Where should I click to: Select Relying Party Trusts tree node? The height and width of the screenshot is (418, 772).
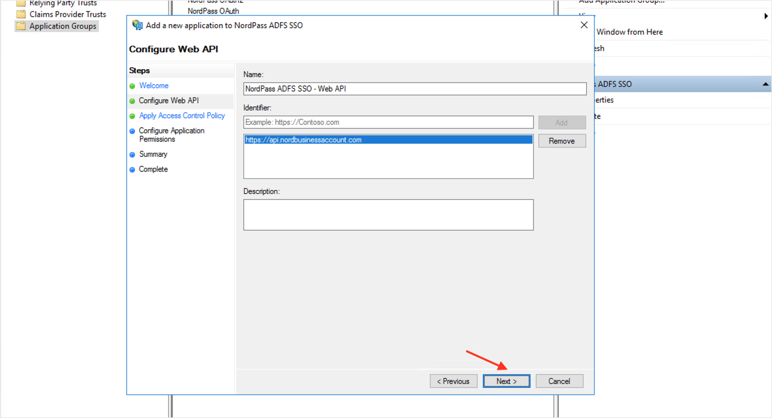[x=63, y=3]
